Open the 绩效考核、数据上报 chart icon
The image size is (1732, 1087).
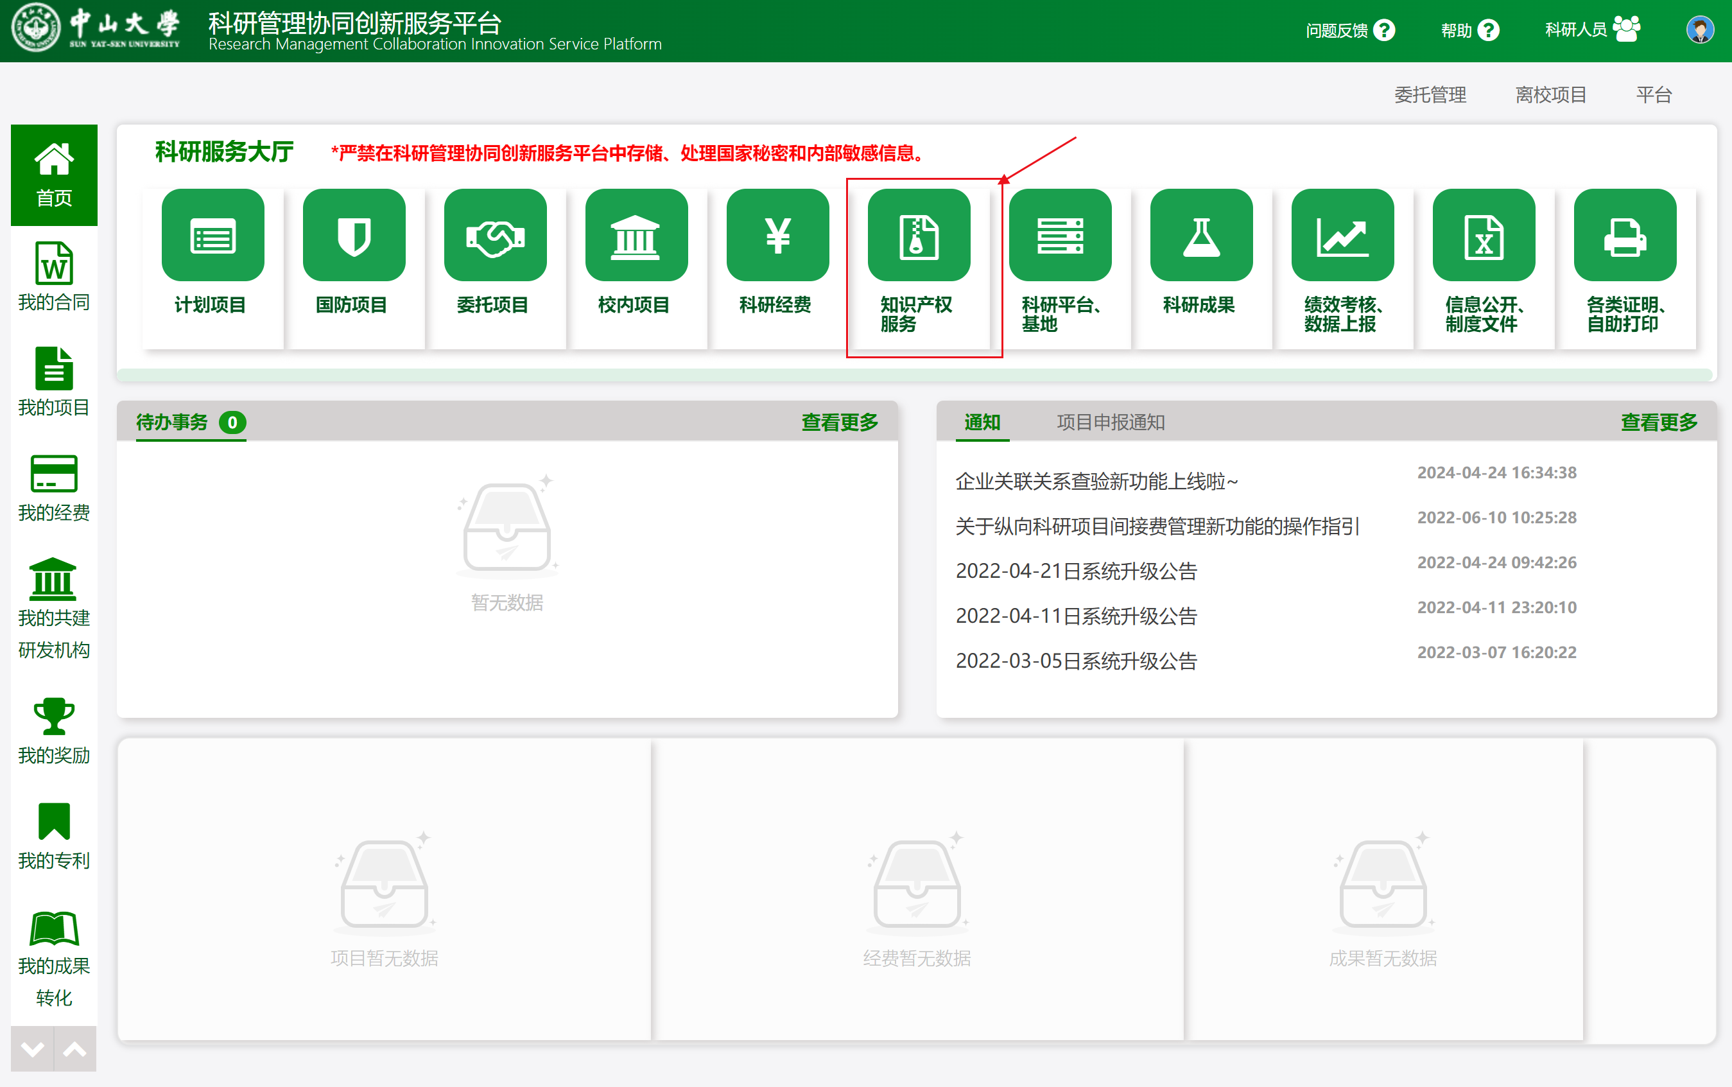click(x=1342, y=236)
